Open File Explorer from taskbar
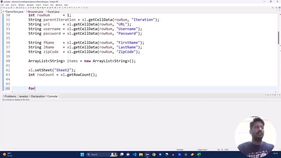Screen dimensions: 281x158 pos(141,154)
